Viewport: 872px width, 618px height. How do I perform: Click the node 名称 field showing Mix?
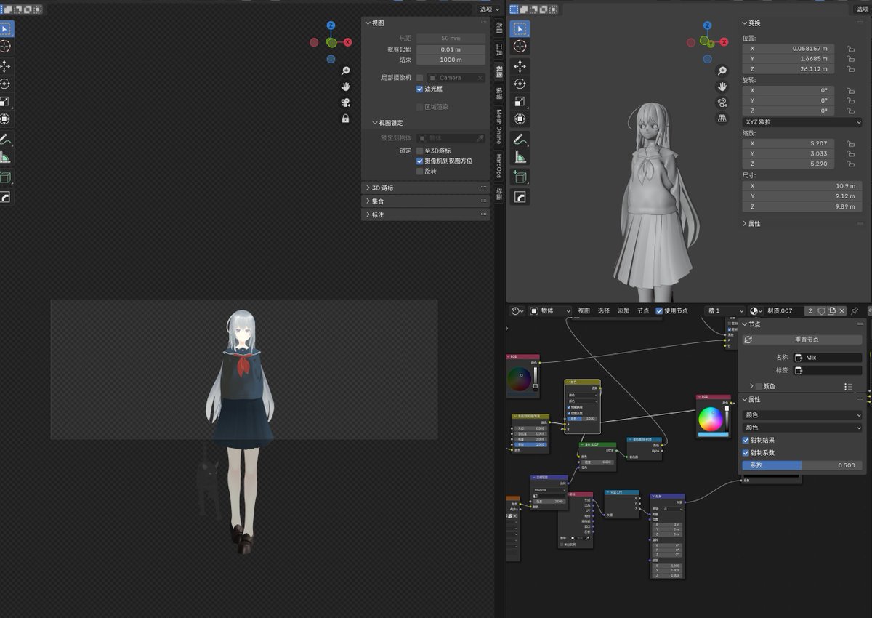(828, 358)
